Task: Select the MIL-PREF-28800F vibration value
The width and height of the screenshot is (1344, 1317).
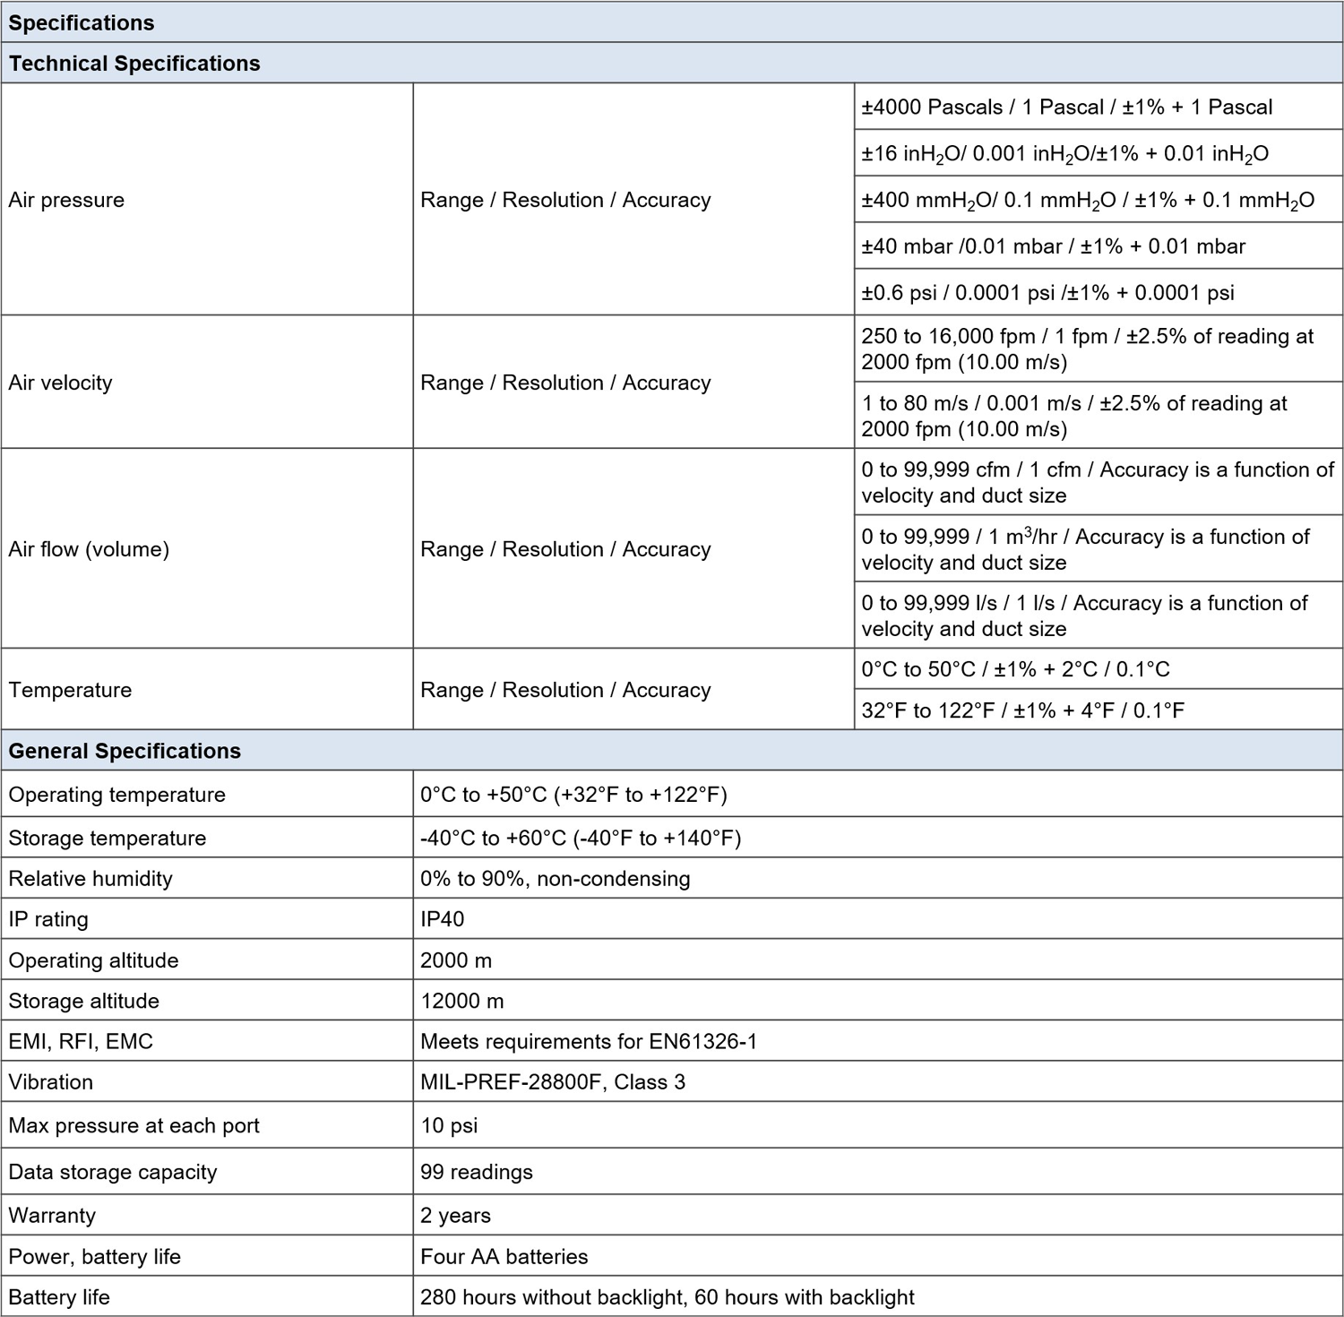Action: pos(553,1082)
